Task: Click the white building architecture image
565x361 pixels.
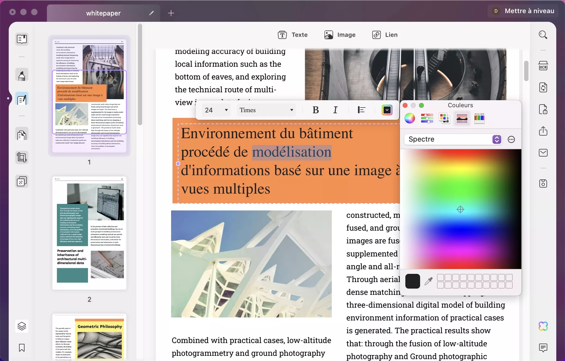Action: pos(251,264)
